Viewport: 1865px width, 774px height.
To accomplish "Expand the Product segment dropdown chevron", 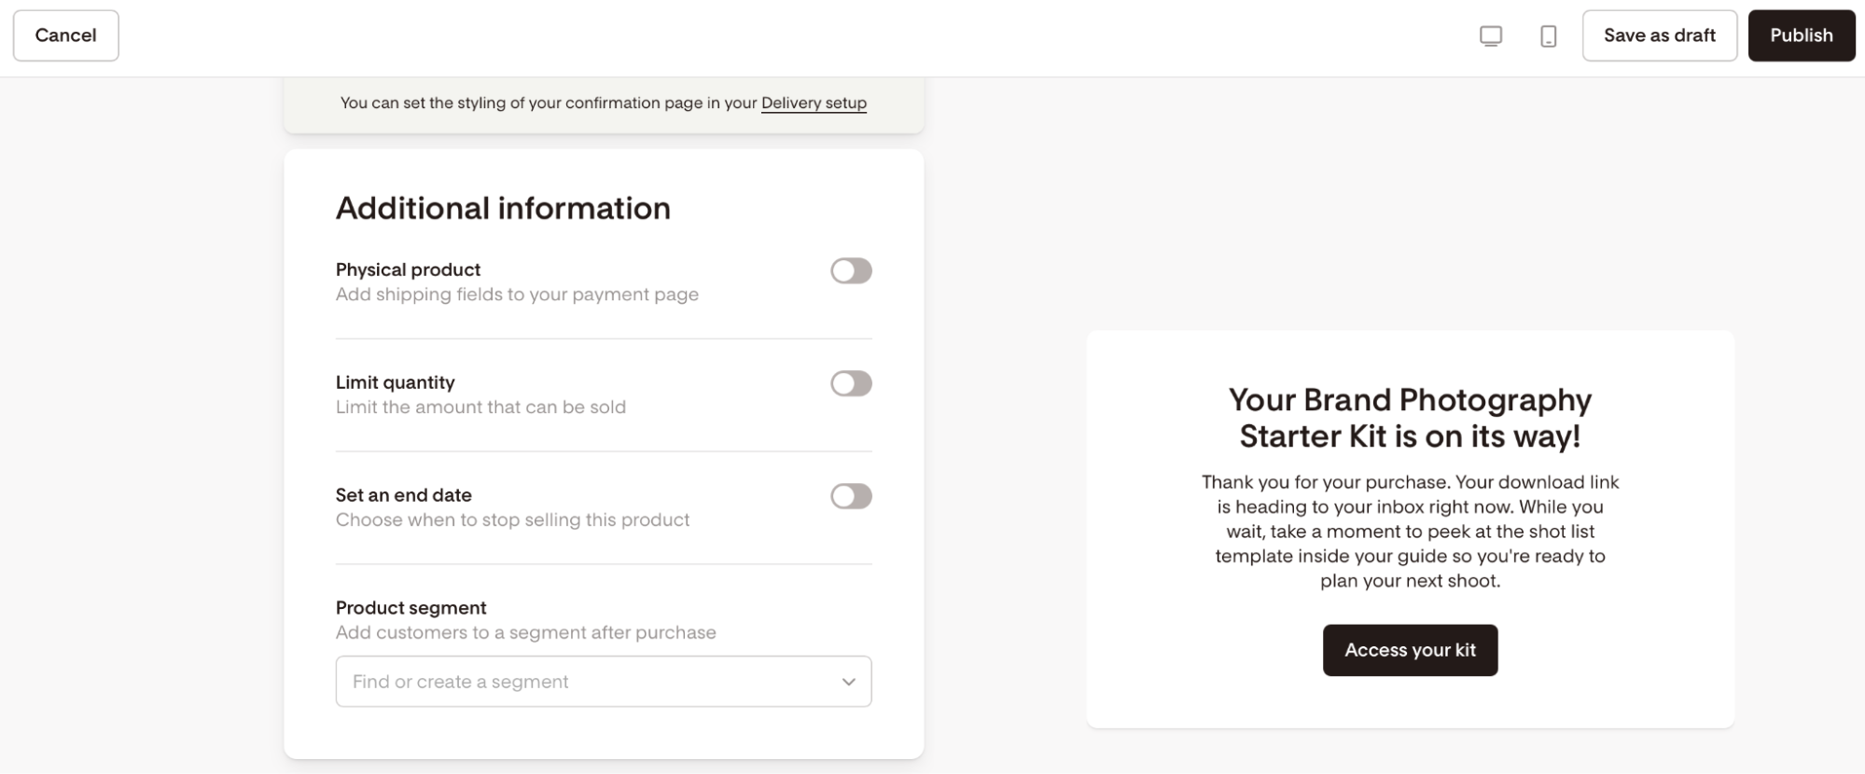I will (x=849, y=682).
